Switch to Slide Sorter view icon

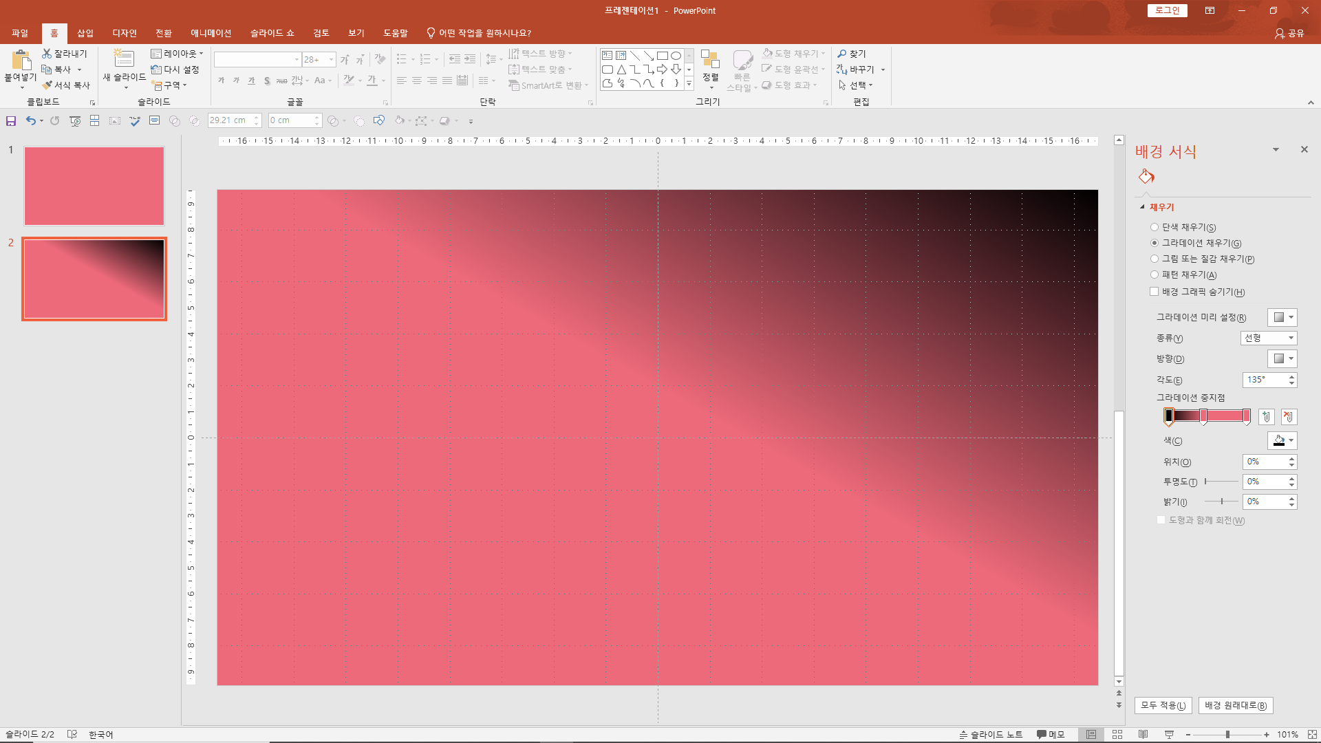click(x=1117, y=734)
